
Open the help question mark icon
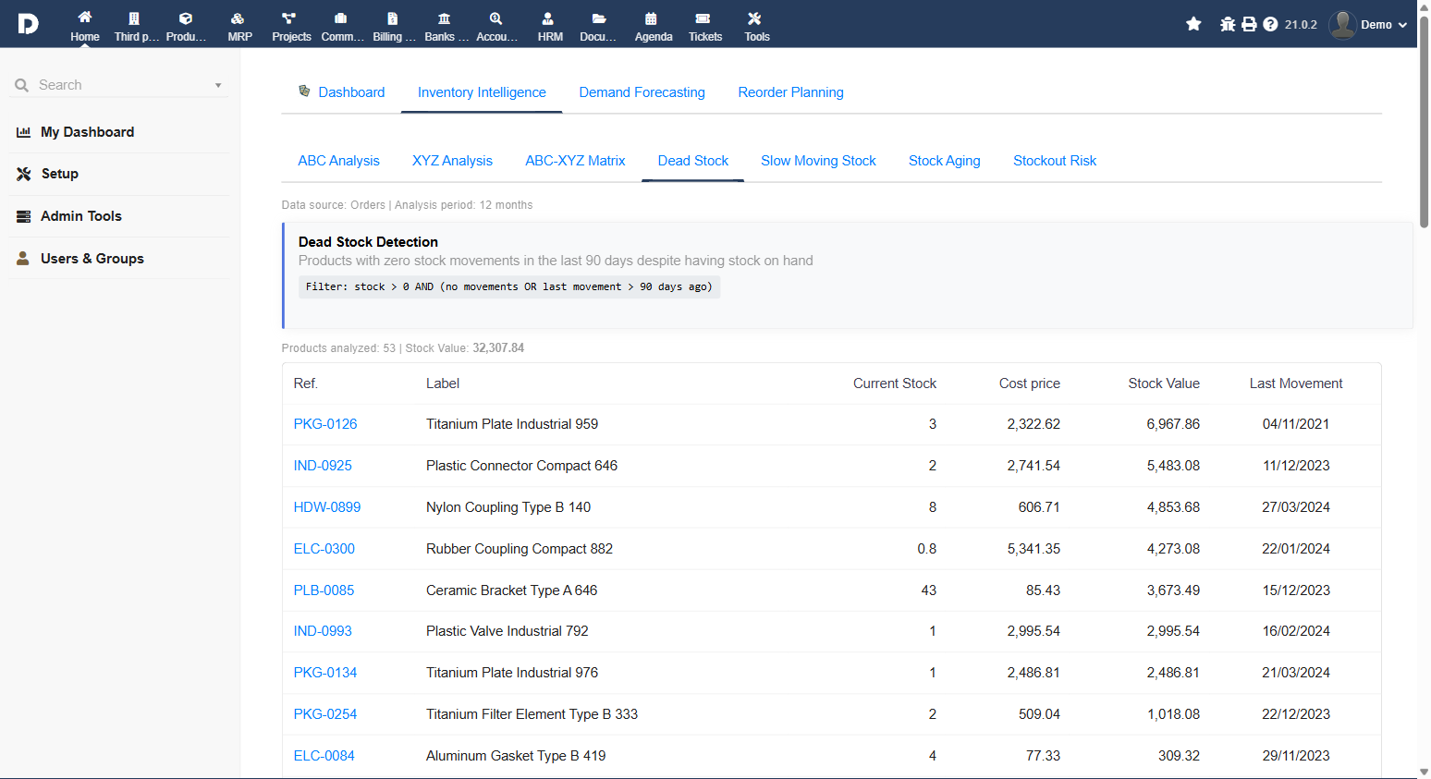coord(1270,24)
